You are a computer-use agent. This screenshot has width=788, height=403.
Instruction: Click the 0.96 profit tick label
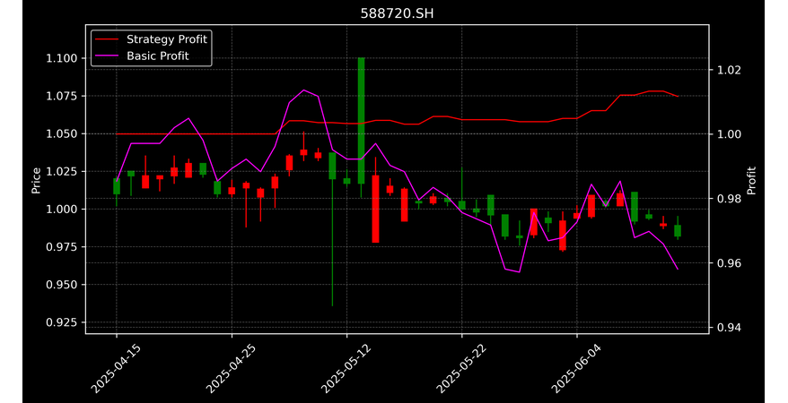coord(728,263)
